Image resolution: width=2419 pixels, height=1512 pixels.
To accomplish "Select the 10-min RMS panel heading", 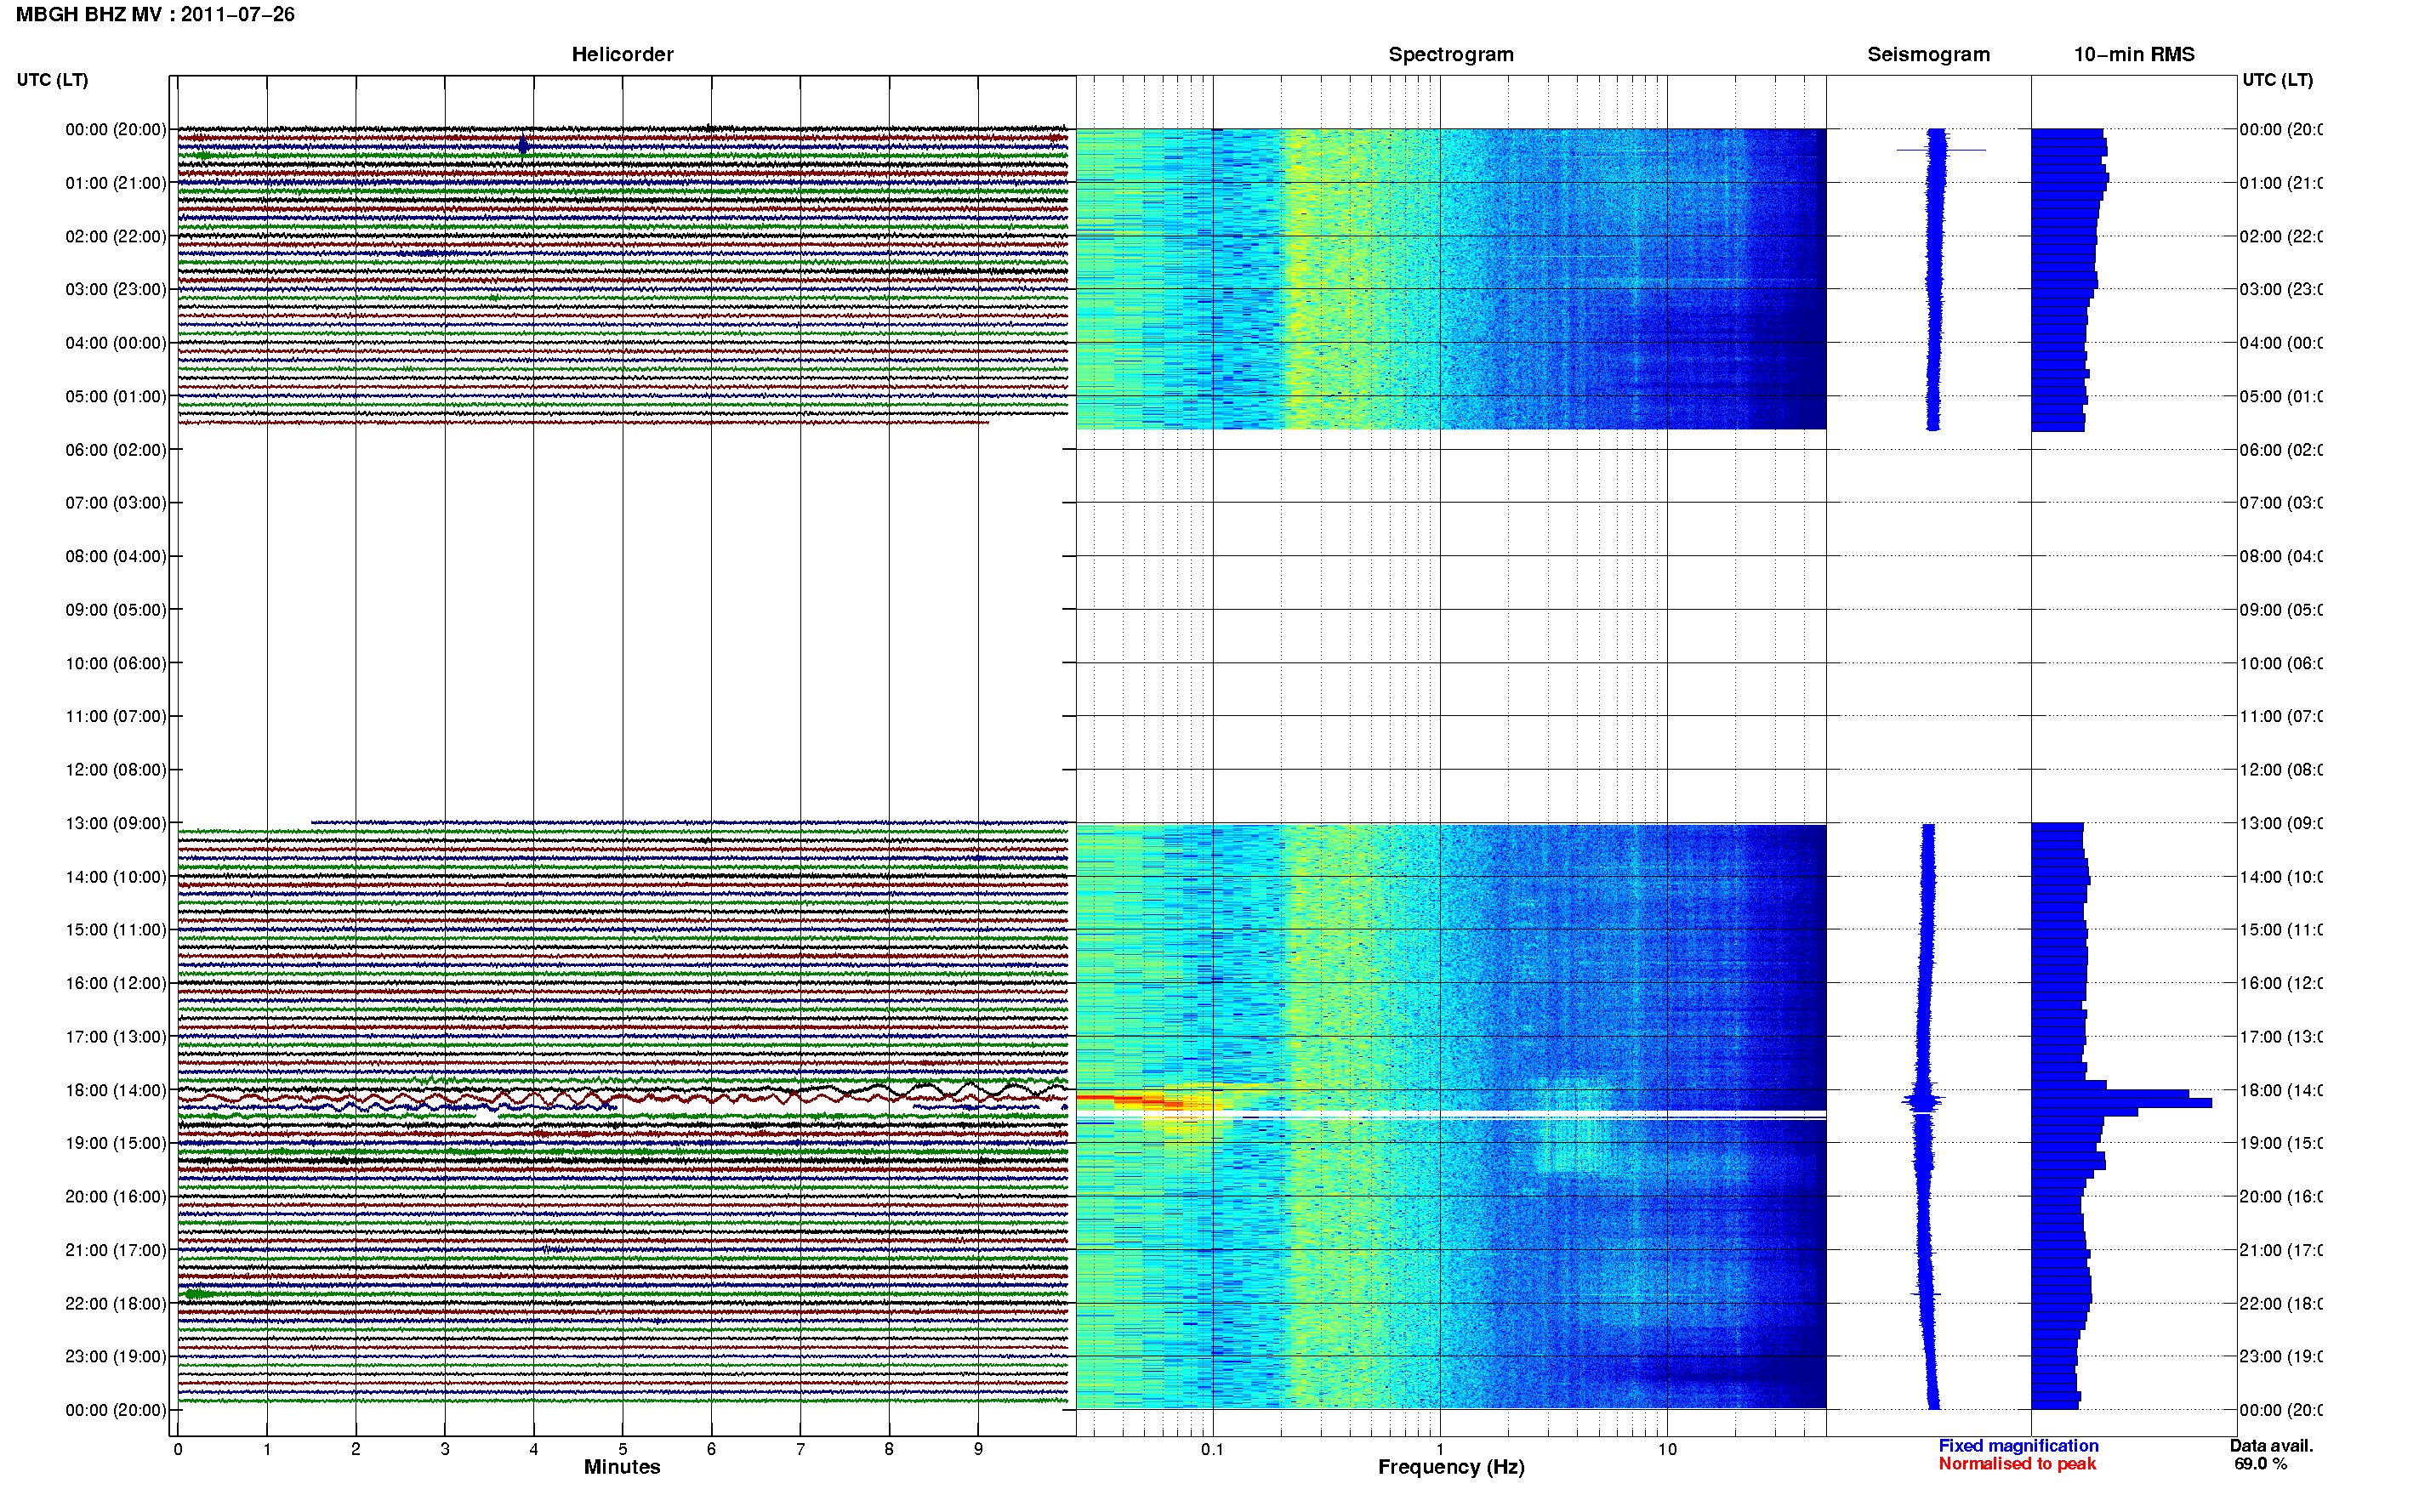I will point(2133,54).
